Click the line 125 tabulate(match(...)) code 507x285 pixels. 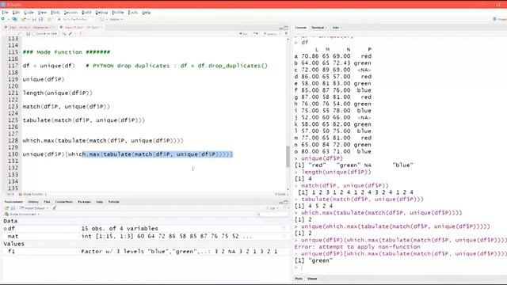tap(84, 120)
